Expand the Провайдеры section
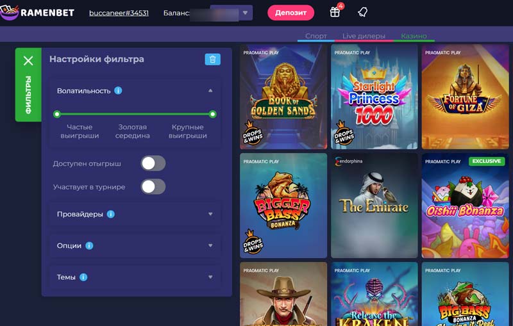This screenshot has width=513, height=326. 210,214
